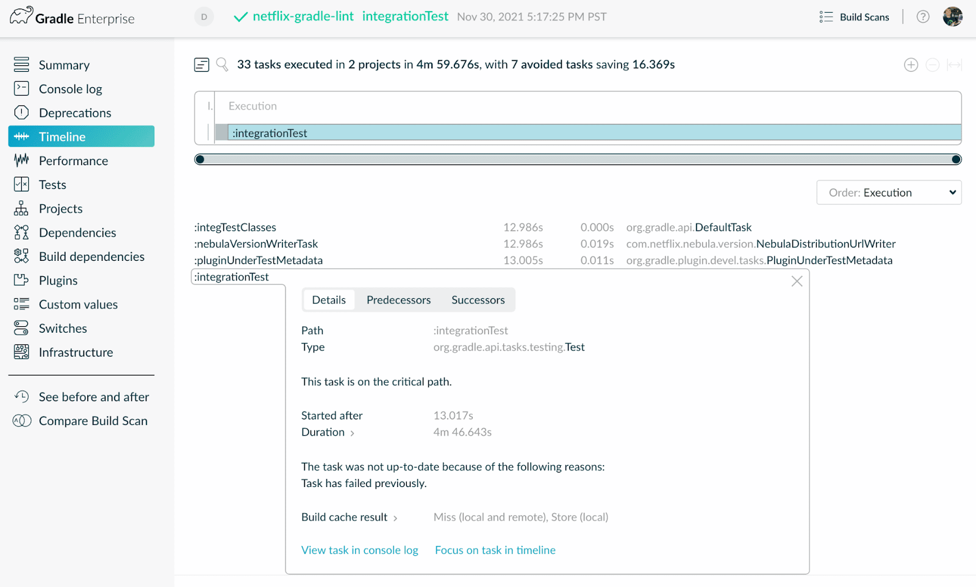976x587 pixels.
Task: Switch to the Predecessors tab
Action: 398,300
